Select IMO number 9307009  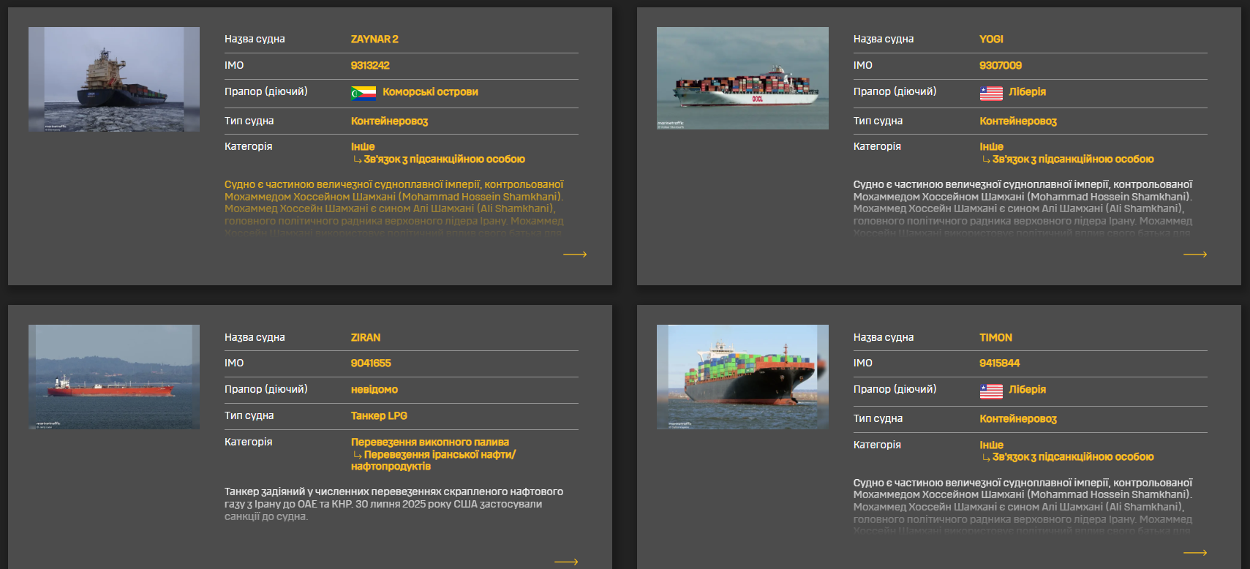pos(1000,66)
